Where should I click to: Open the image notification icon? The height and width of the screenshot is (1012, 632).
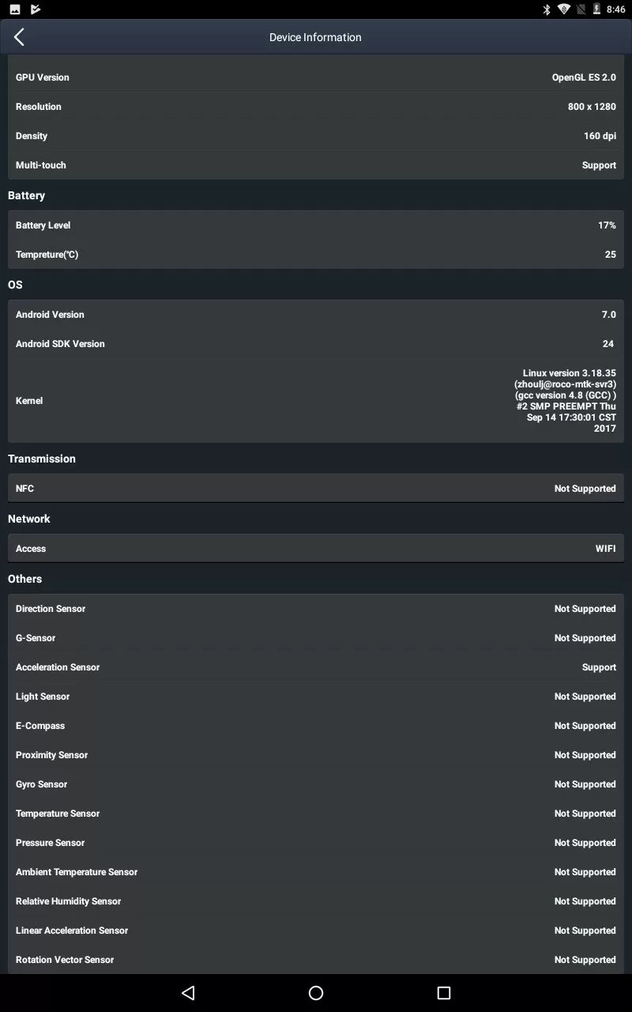coord(15,9)
